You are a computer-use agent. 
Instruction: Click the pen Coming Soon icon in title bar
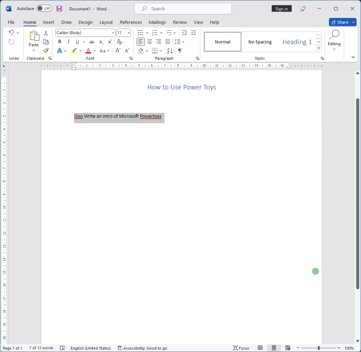tap(303, 9)
